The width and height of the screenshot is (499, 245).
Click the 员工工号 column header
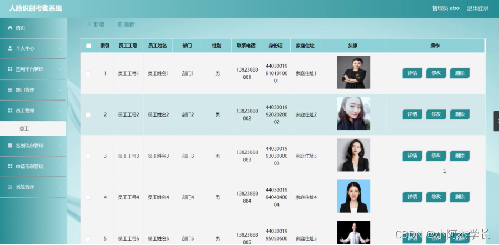tap(128, 46)
